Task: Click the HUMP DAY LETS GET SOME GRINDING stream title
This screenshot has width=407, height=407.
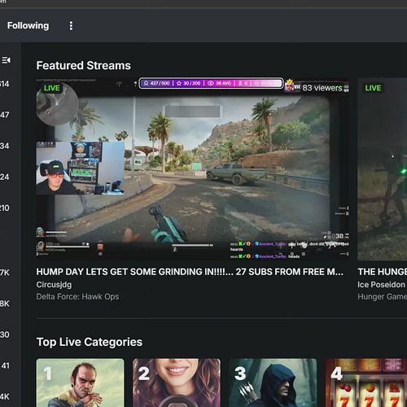Action: coord(190,272)
